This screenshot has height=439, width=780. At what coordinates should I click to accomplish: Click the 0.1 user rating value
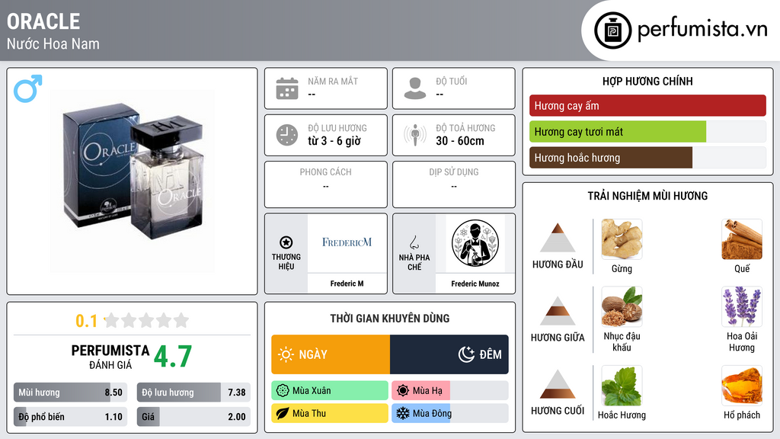coord(87,321)
